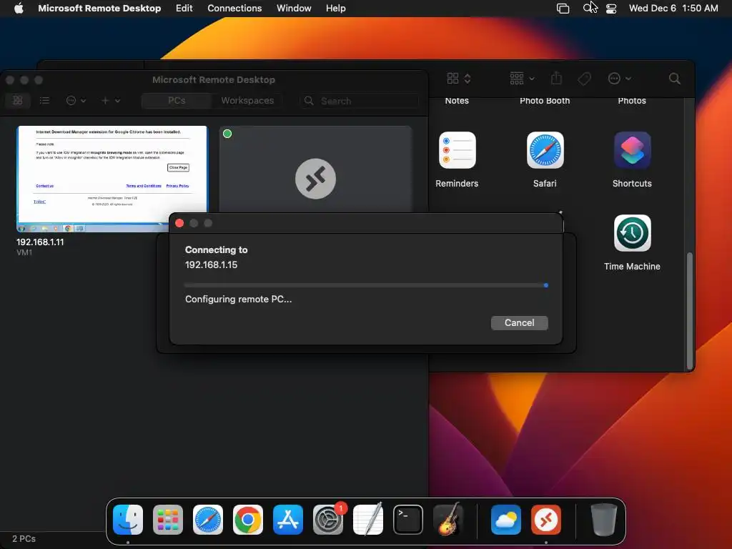
Task: Click the Photos label in Finder window
Action: [632, 100]
